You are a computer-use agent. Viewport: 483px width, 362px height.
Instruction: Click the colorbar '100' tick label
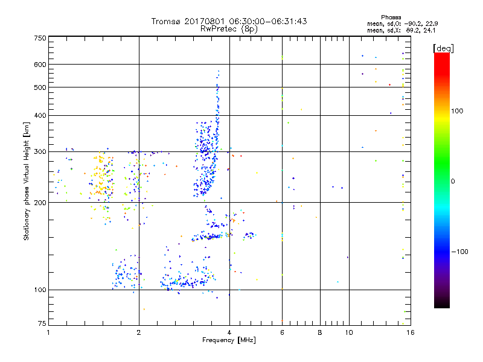pyautogui.click(x=457, y=111)
